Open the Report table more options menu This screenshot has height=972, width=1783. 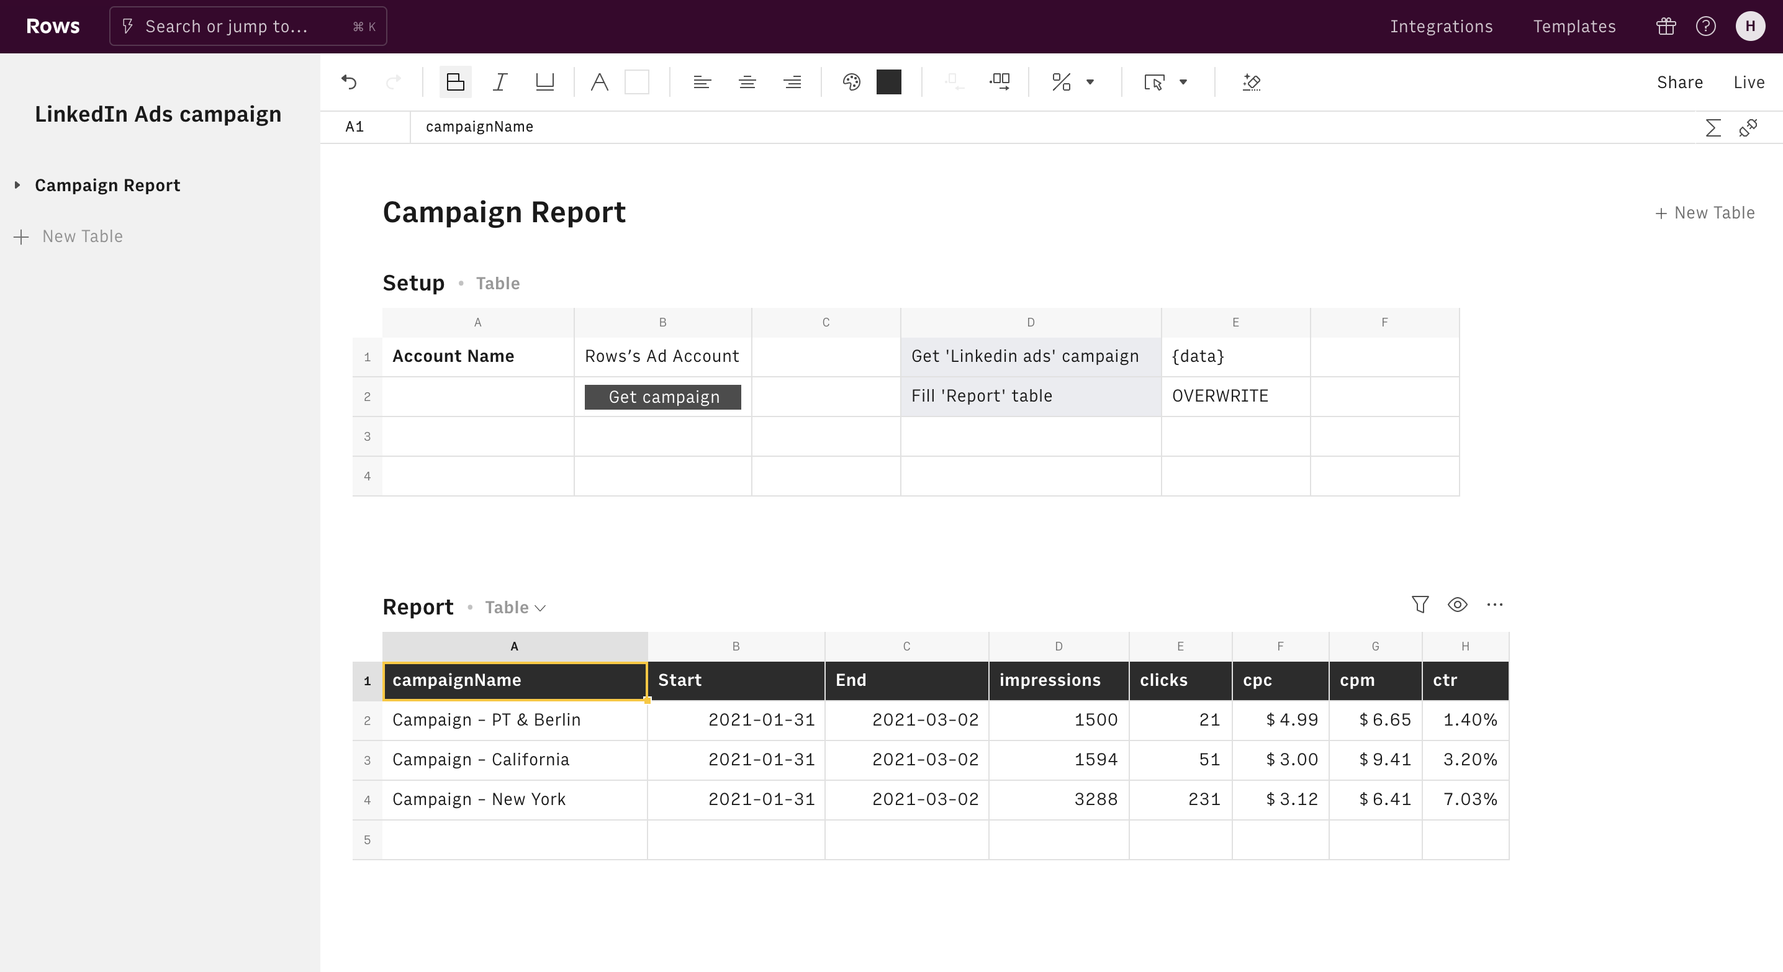1494,605
